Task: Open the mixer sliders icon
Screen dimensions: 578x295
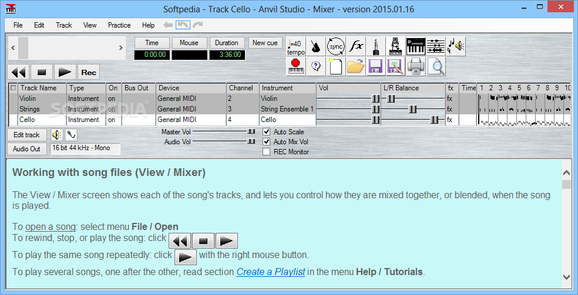Action: point(436,47)
